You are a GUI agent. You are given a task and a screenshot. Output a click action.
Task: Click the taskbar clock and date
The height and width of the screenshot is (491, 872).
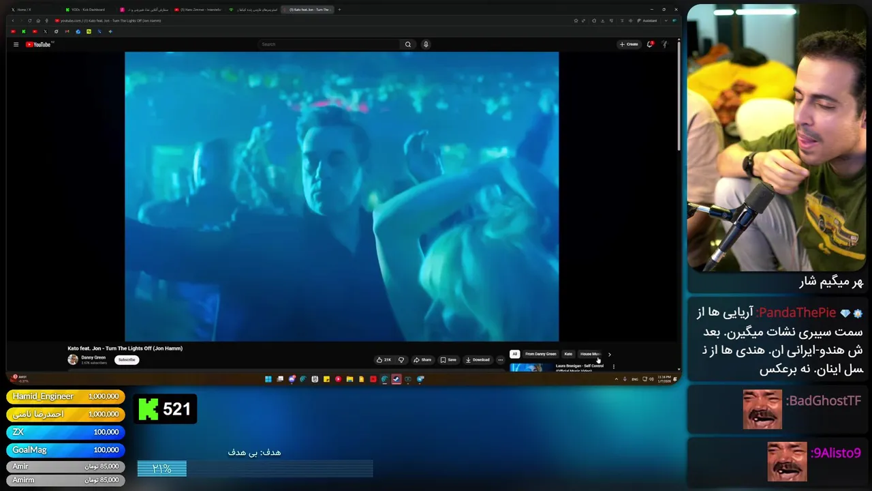tap(664, 379)
